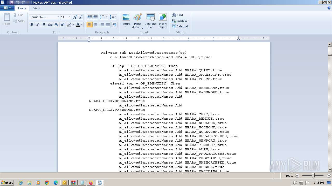Open the WordPad application menu
The image size is (332, 186).
[x=7, y=8]
